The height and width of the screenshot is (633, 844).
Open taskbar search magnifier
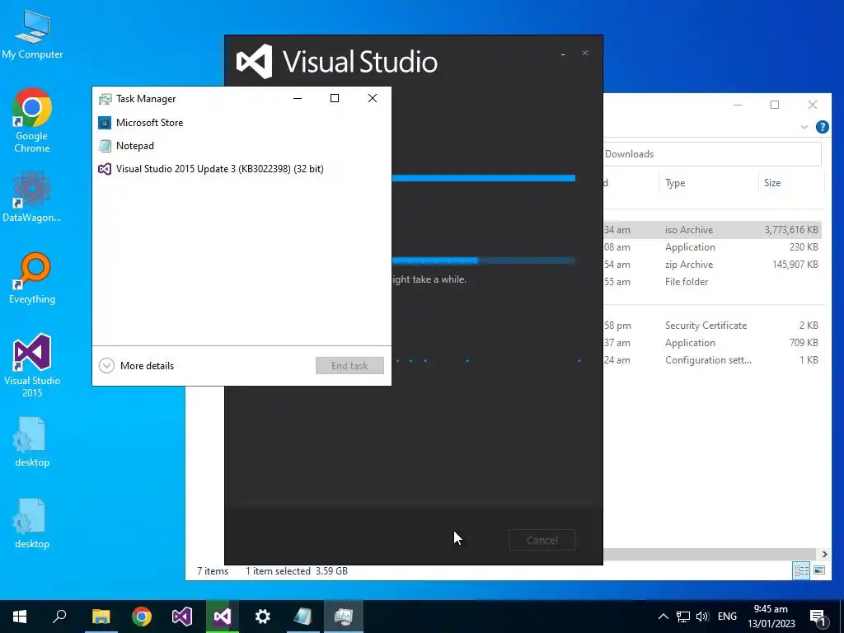[59, 617]
